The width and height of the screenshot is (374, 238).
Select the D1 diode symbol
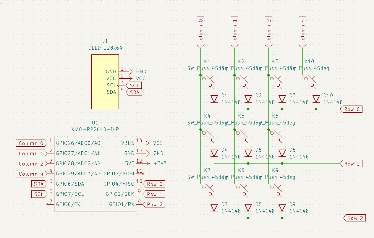pos(214,99)
